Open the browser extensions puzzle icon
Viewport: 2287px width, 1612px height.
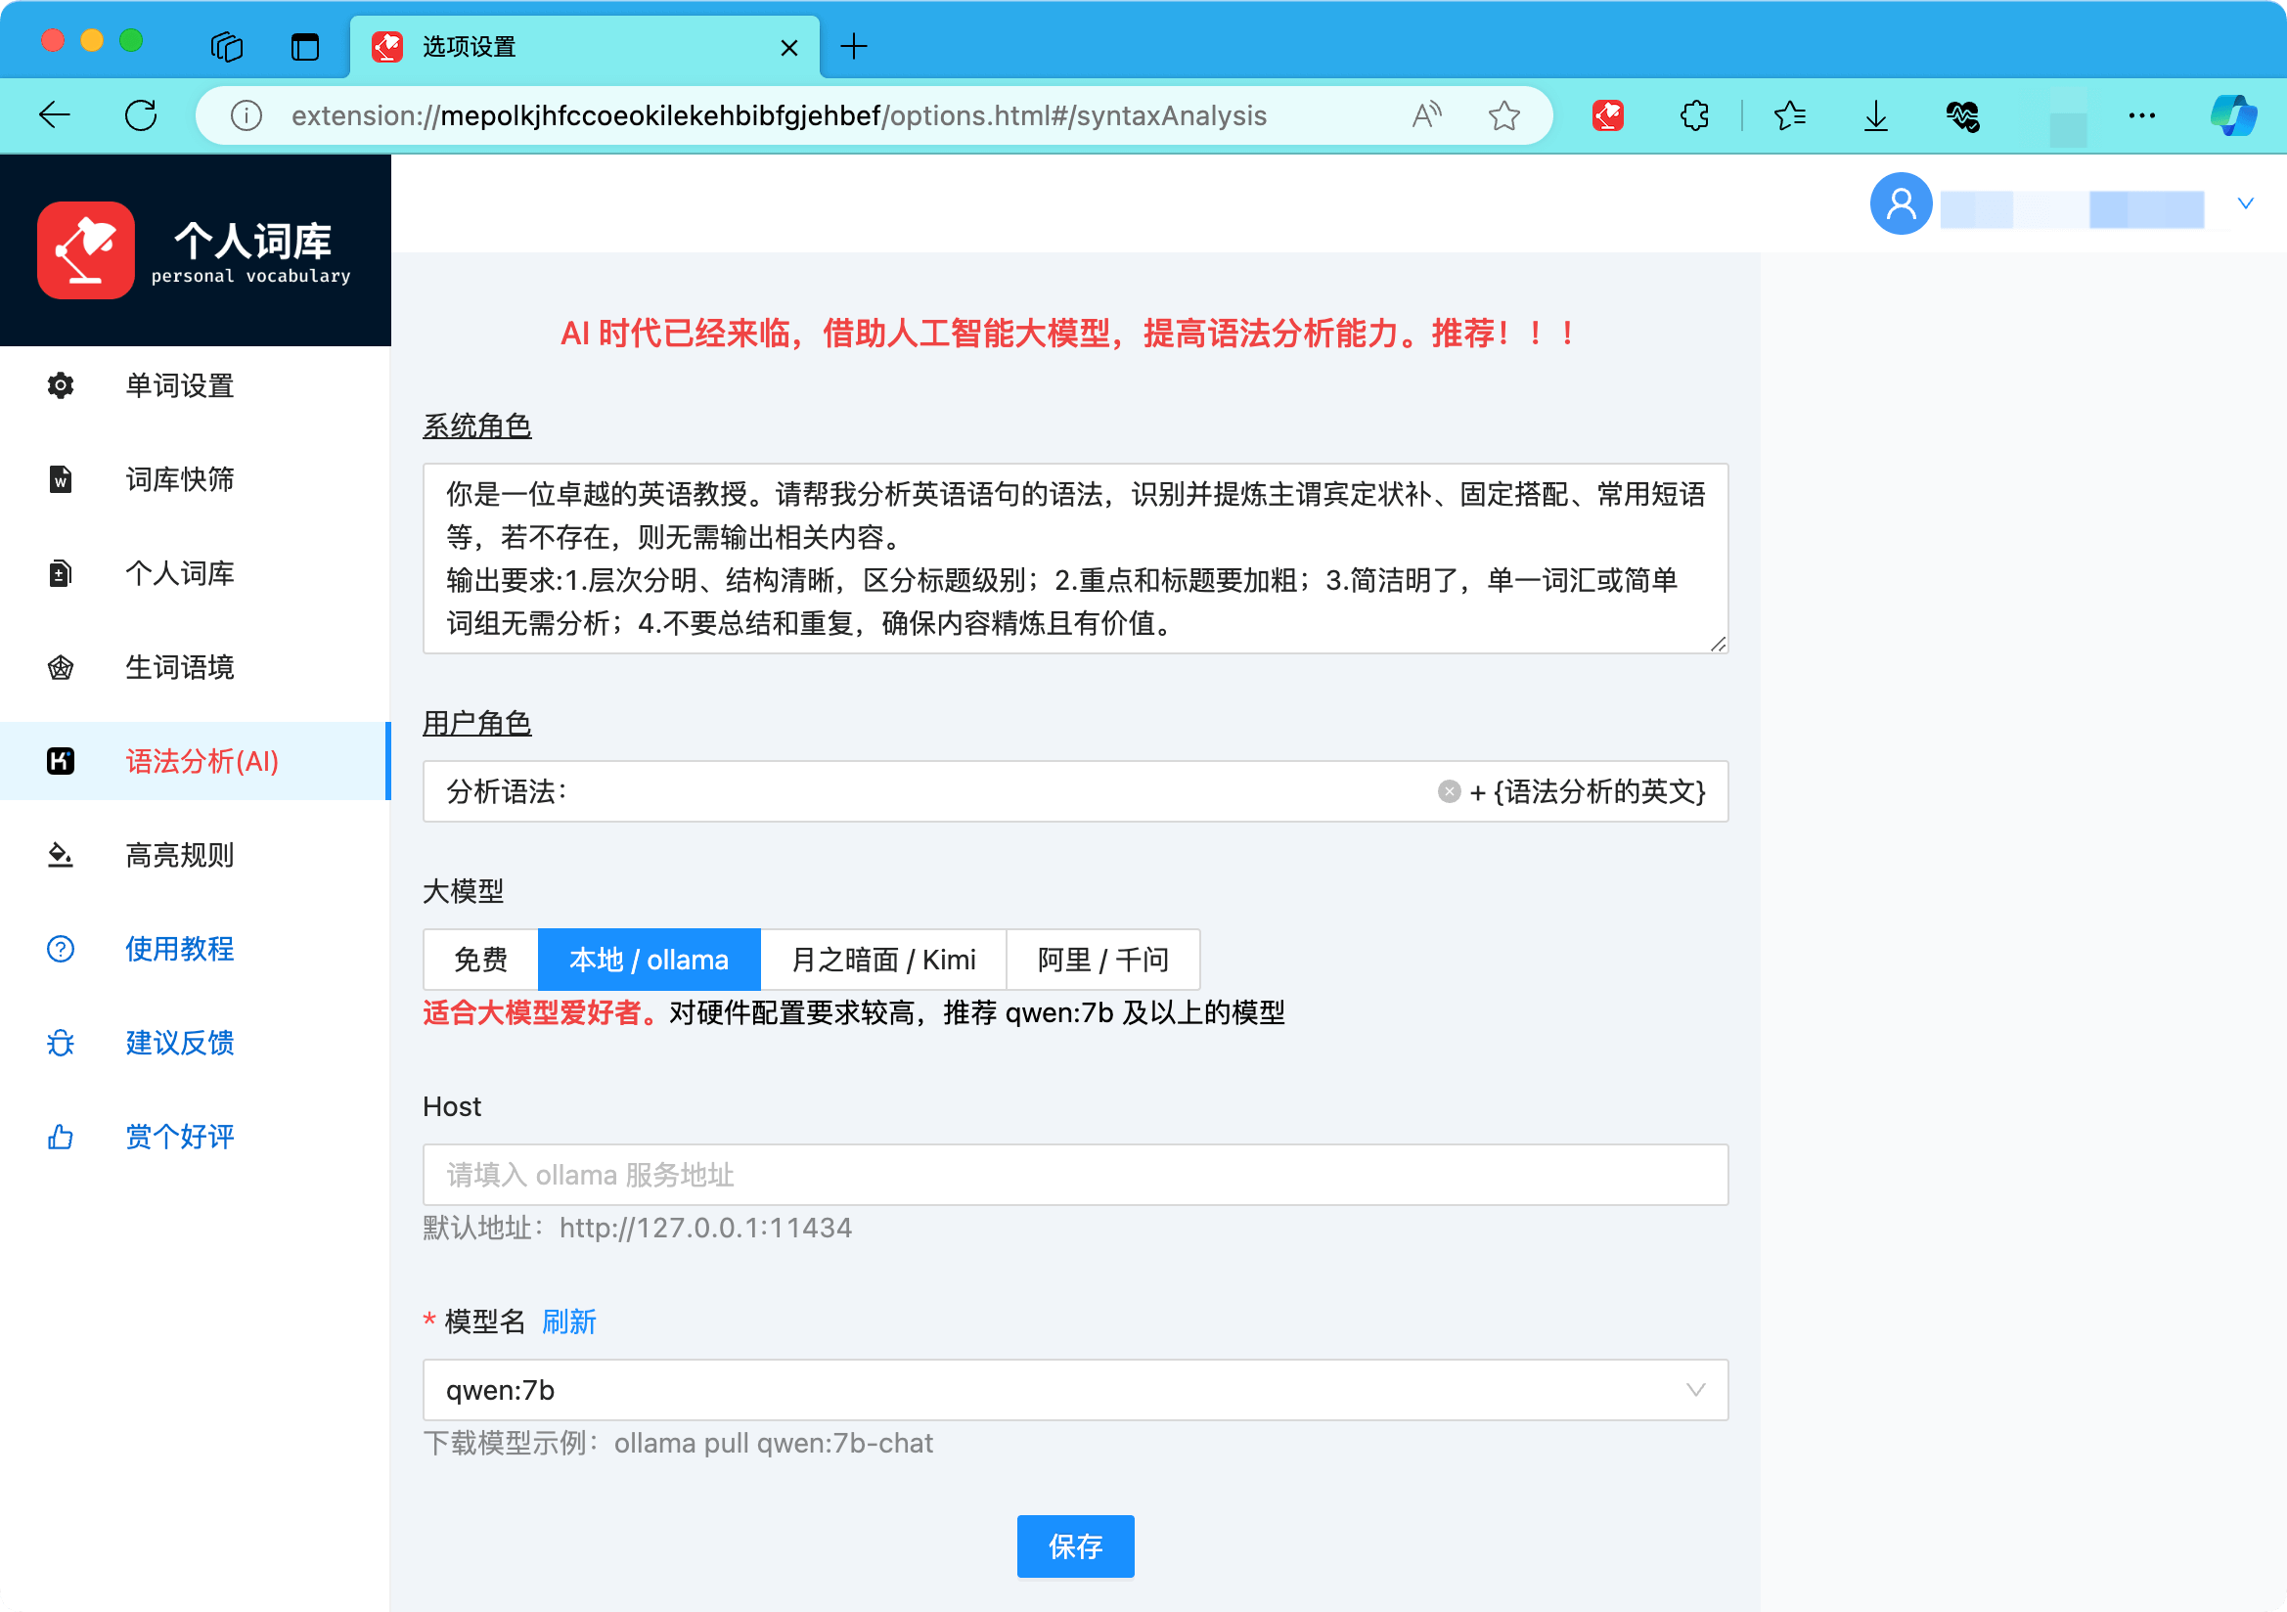click(1693, 114)
